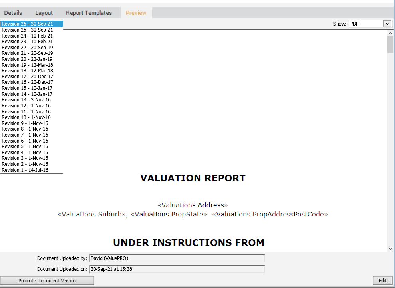395x288 pixels.
Task: Pick Revision 21 - 20-Sep-19
Action: [32, 53]
